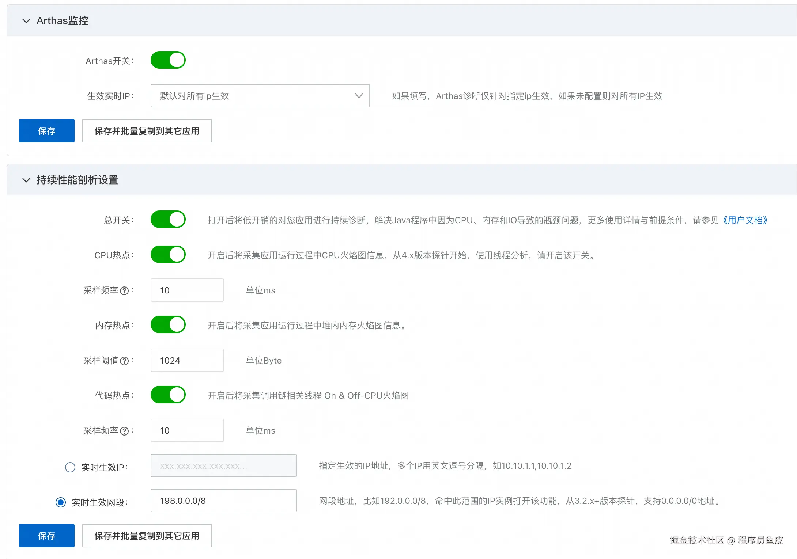Click bottom 保存并批量复制到其它应用 button

click(147, 536)
